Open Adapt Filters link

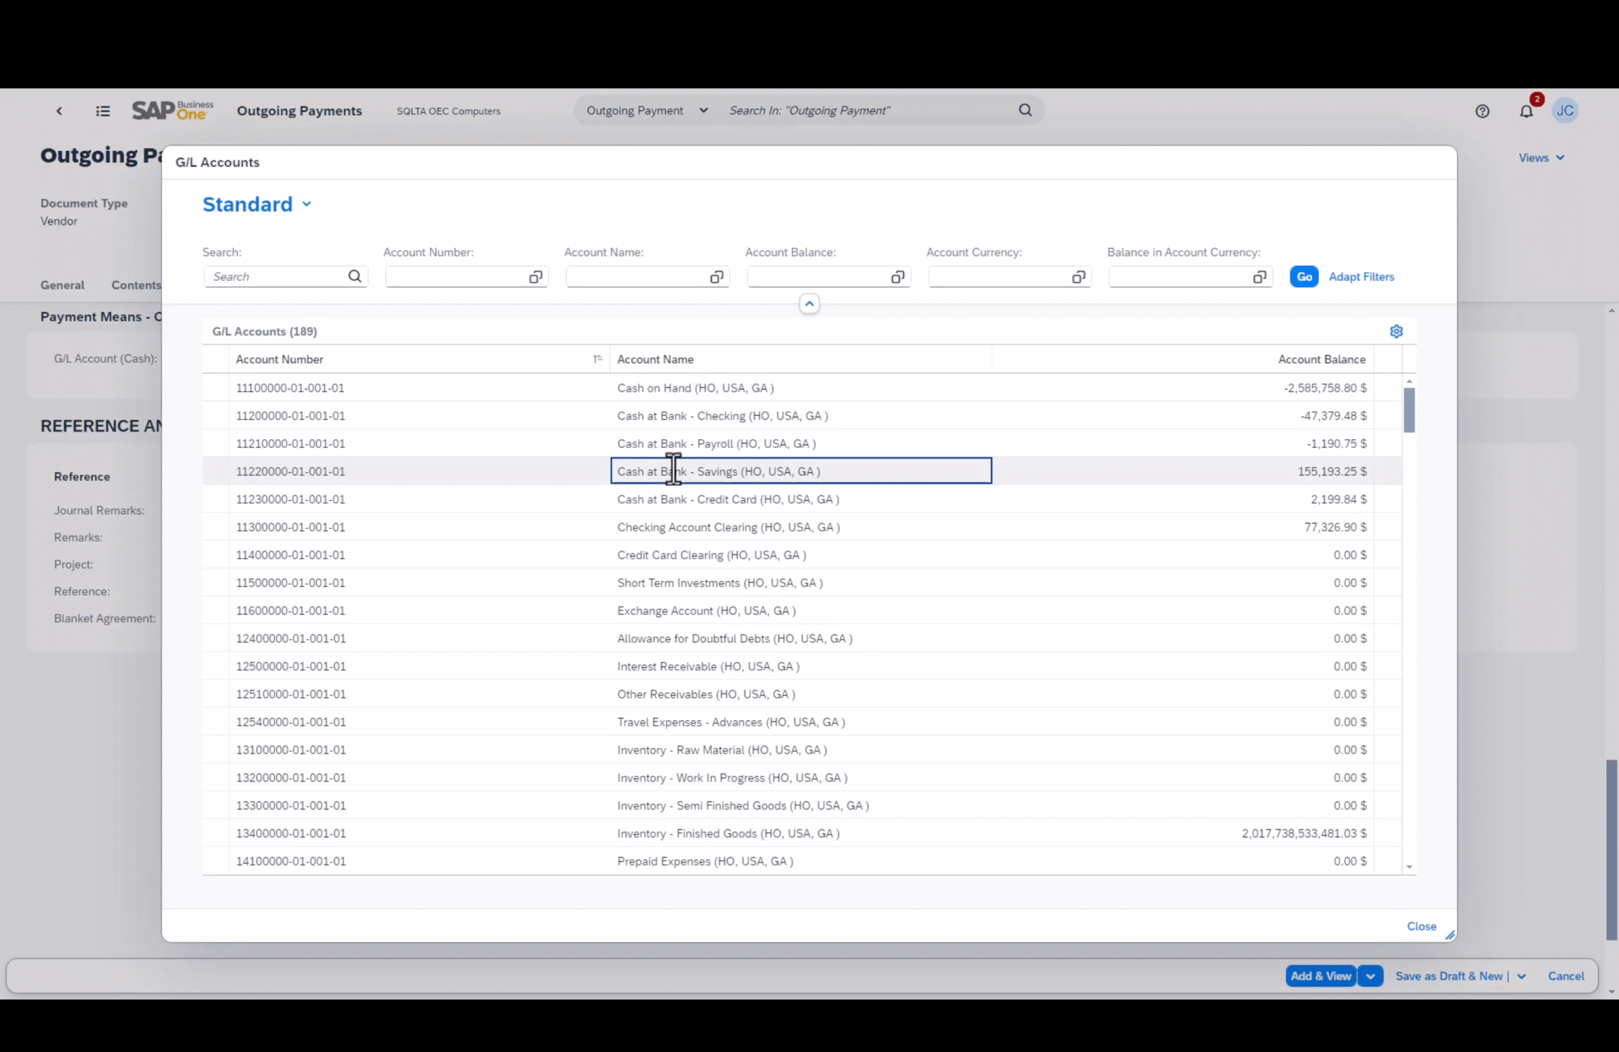(1361, 277)
